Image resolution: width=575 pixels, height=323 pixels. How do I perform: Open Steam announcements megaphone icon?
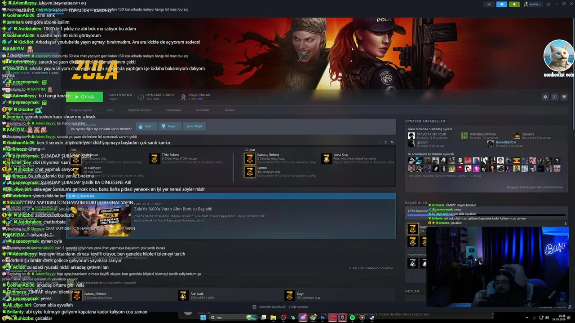pyautogui.click(x=502, y=4)
